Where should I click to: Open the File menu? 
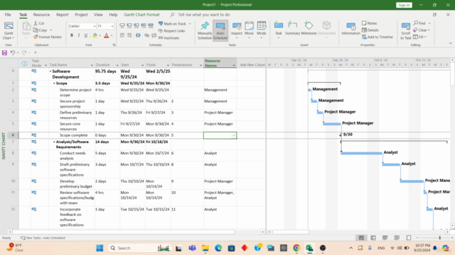pyautogui.click(x=8, y=15)
